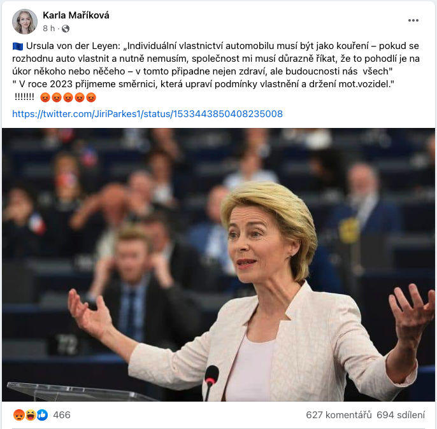Click the Haha laughing reaction icon
Screen dimensions: 437x429
pyautogui.click(x=31, y=415)
